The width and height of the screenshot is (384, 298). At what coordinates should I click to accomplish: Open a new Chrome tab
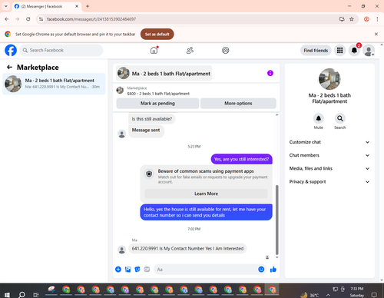pos(88,6)
